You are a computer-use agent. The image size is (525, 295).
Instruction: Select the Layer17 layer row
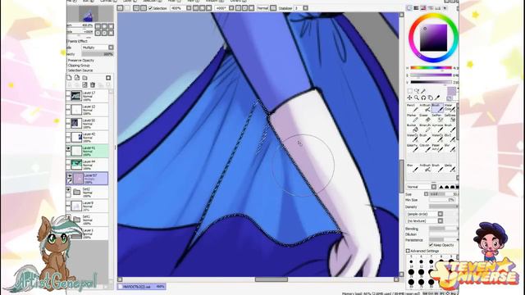pyautogui.click(x=88, y=96)
